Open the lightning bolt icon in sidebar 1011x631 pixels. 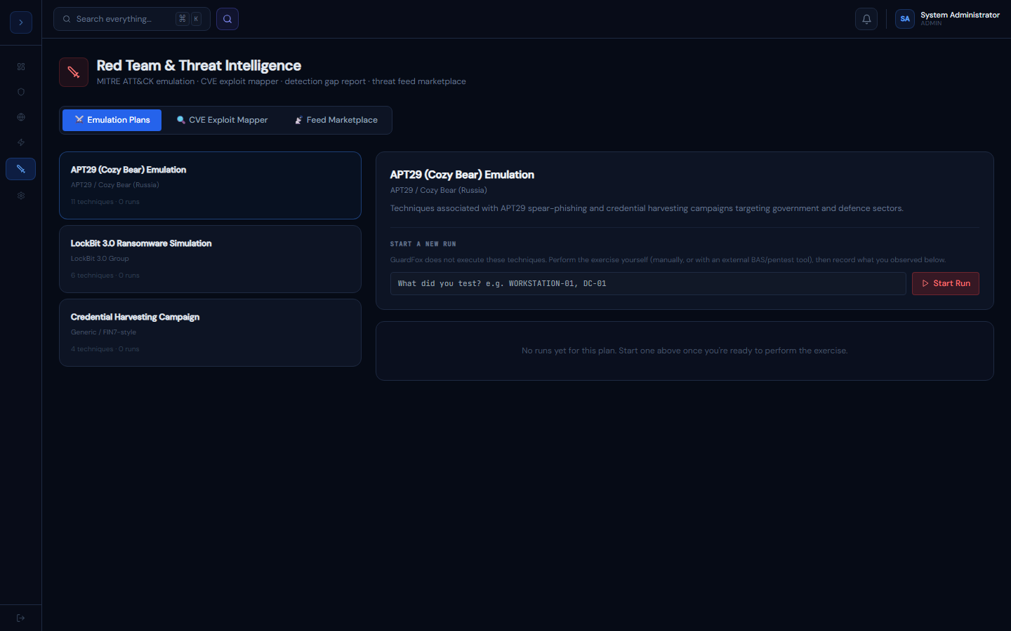pos(21,142)
